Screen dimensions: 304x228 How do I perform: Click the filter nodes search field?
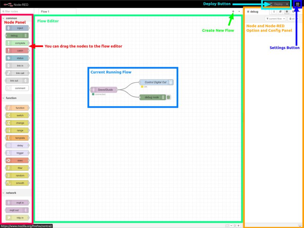pyautogui.click(x=17, y=11)
